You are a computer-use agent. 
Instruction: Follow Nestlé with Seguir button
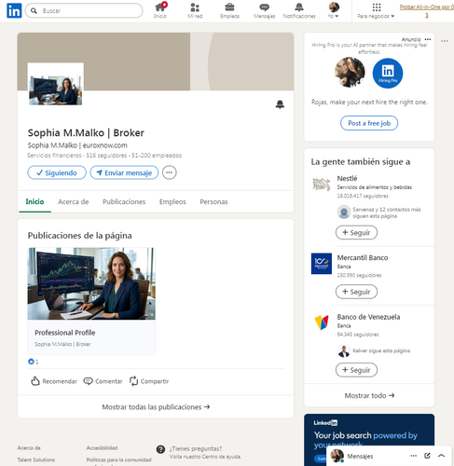click(356, 232)
